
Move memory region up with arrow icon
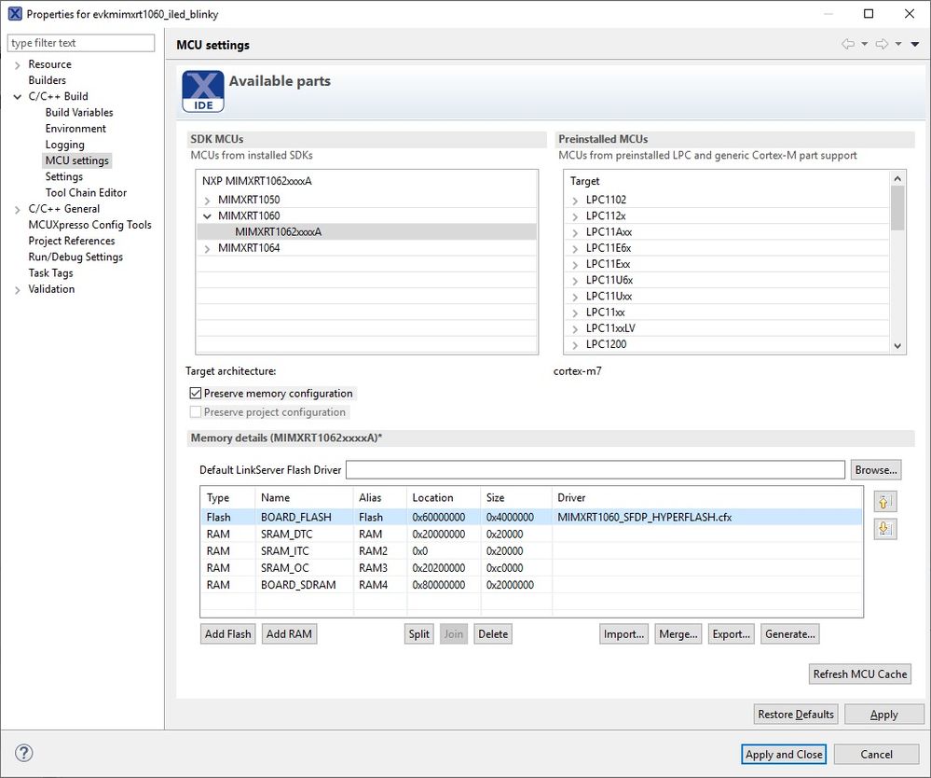[x=884, y=502]
